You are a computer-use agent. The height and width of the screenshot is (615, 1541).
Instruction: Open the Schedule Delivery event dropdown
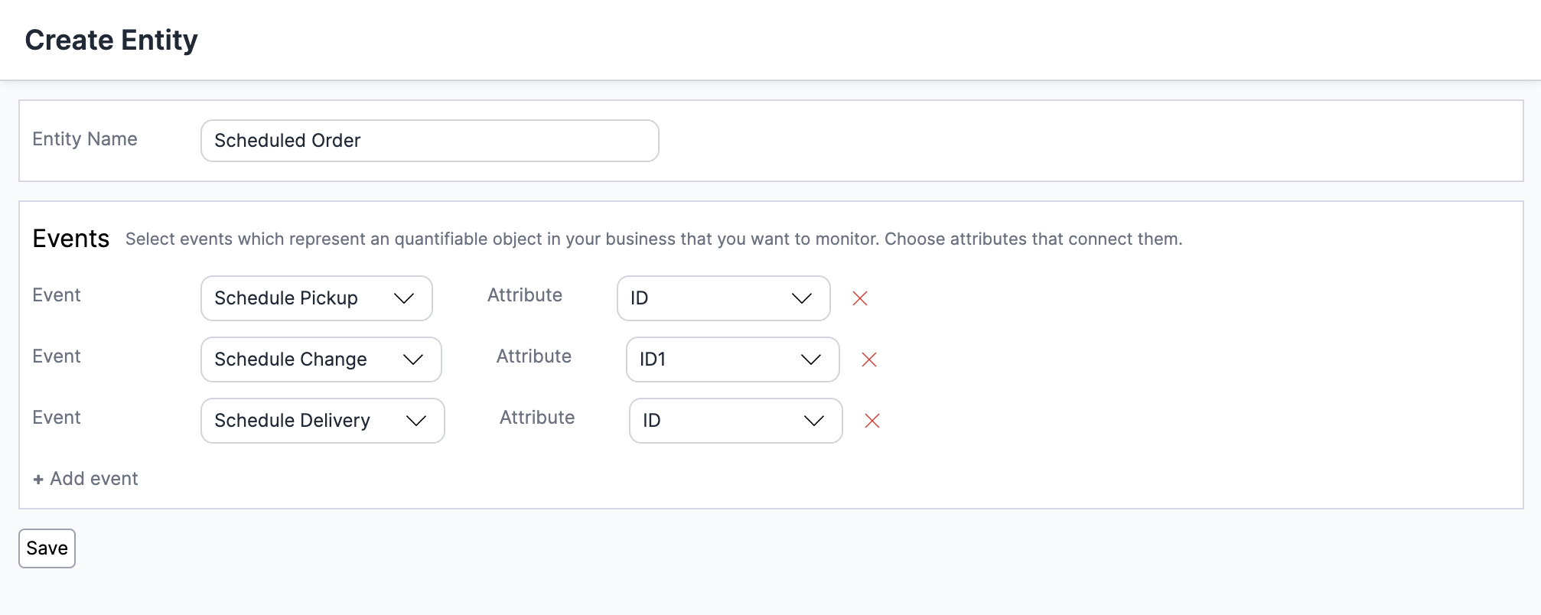coord(322,421)
